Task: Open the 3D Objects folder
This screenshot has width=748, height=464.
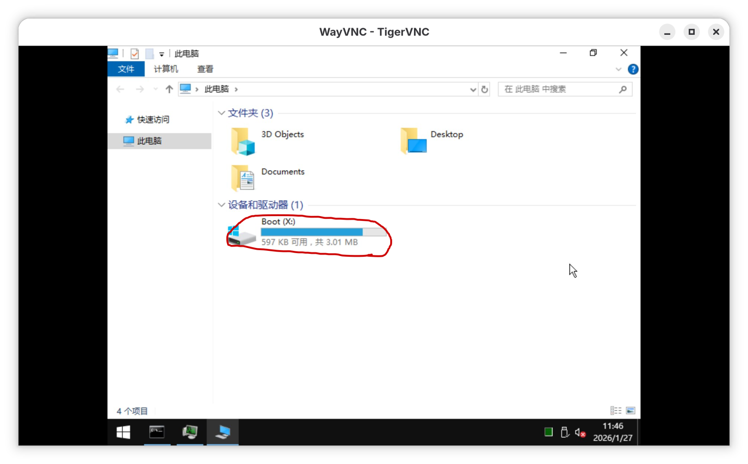Action: pos(243,141)
